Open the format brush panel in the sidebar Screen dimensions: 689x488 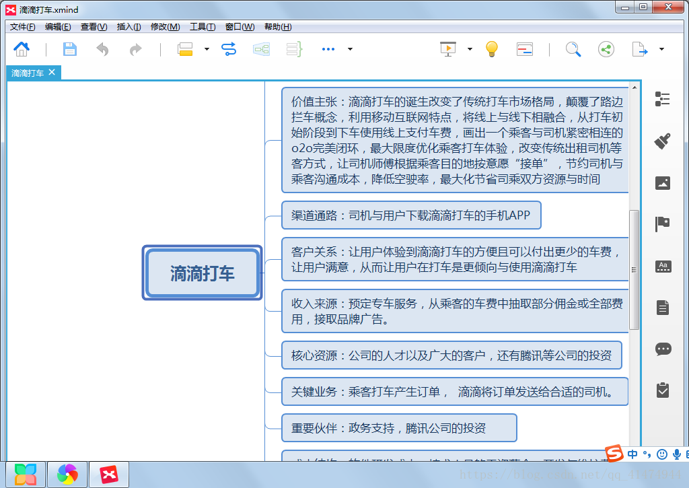(662, 141)
